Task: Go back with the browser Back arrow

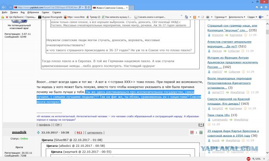Action: click(x=4, y=8)
